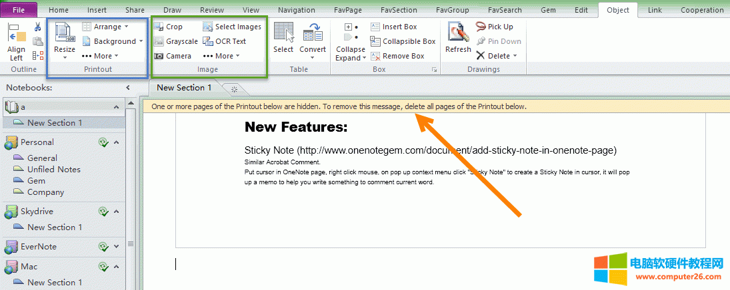
Task: Open the Cooperation ribbon tab
Action: pos(702,10)
